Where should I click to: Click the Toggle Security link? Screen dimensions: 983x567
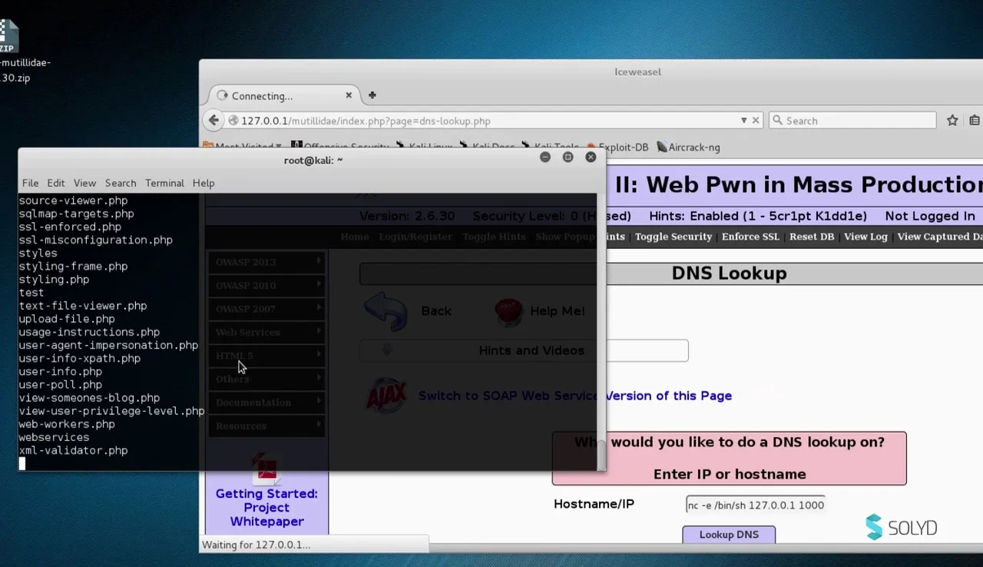(674, 237)
